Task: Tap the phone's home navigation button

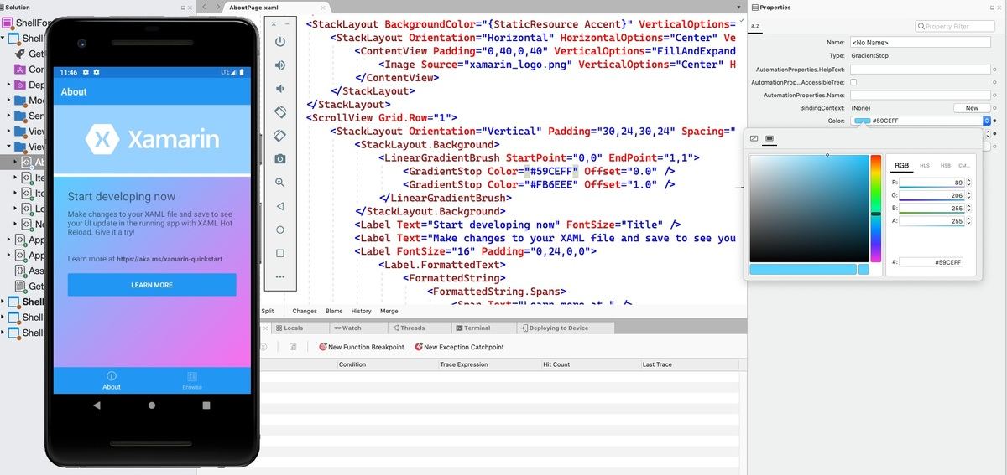Action: (x=152, y=405)
